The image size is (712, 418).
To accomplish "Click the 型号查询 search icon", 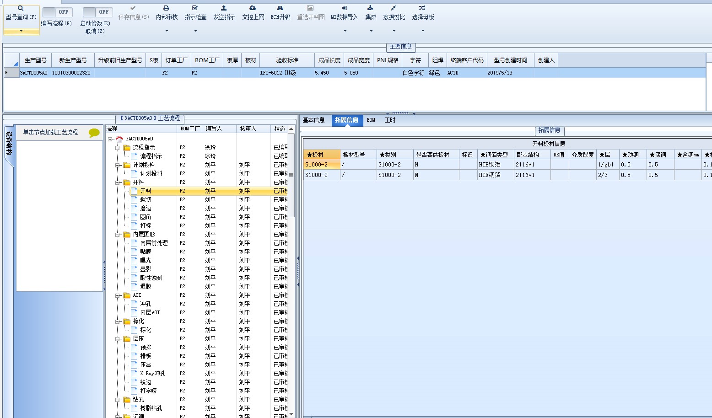I will tap(21, 8).
